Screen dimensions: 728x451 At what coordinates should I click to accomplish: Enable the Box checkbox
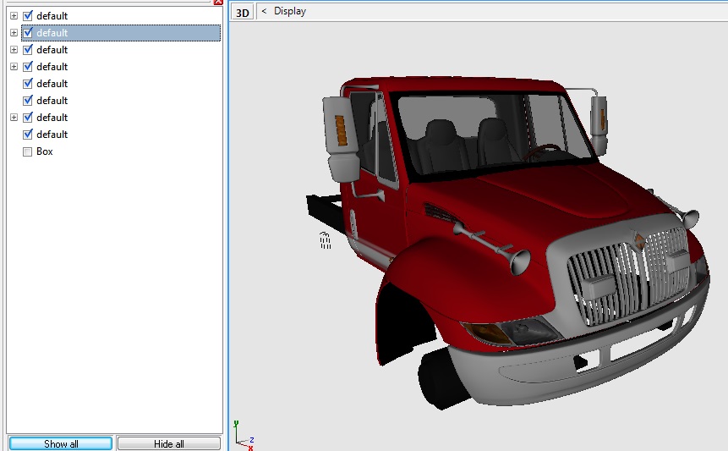[28, 151]
